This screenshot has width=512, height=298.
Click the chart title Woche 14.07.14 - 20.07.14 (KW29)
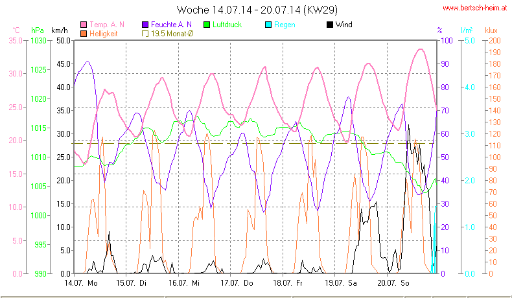pos(257,10)
